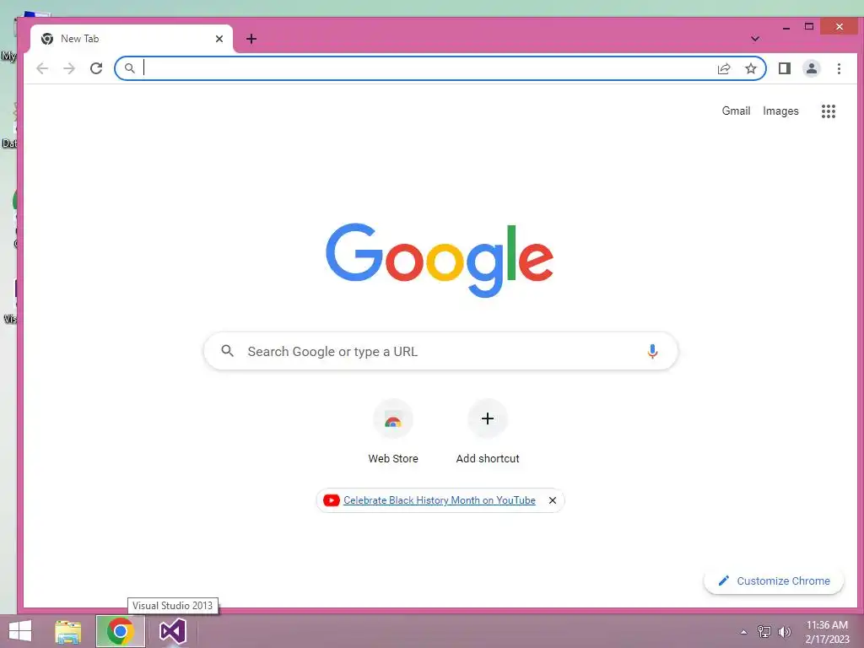Close the New Tab tab
This screenshot has height=648, width=864.
point(219,39)
